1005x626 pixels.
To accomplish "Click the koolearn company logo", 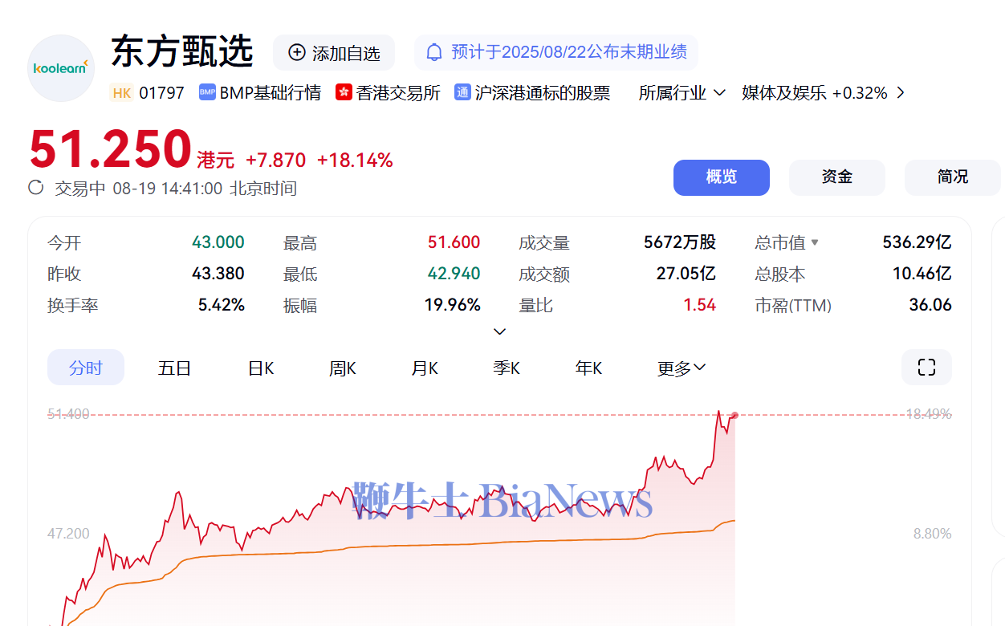I will (61, 68).
